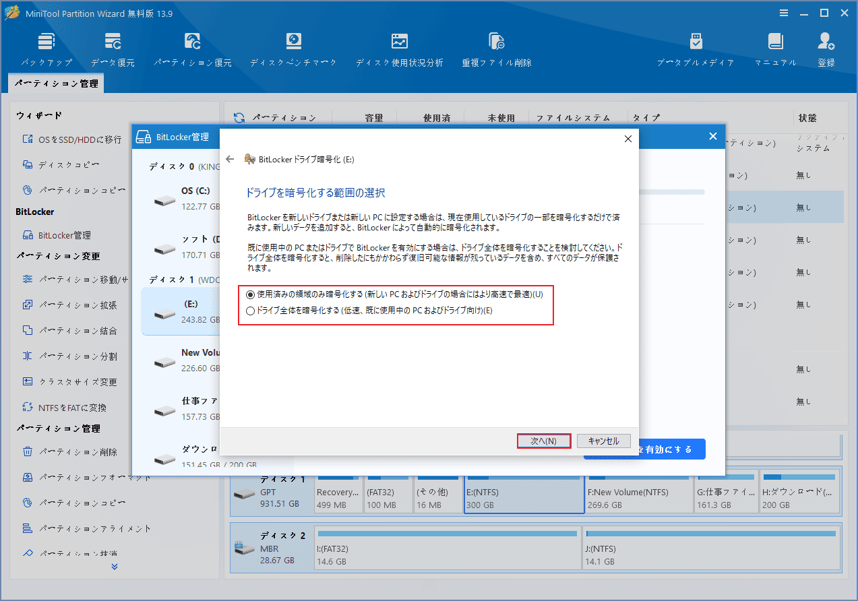Screen dimensions: 858x601
Task: Refresh the partition list icon
Action: click(239, 118)
